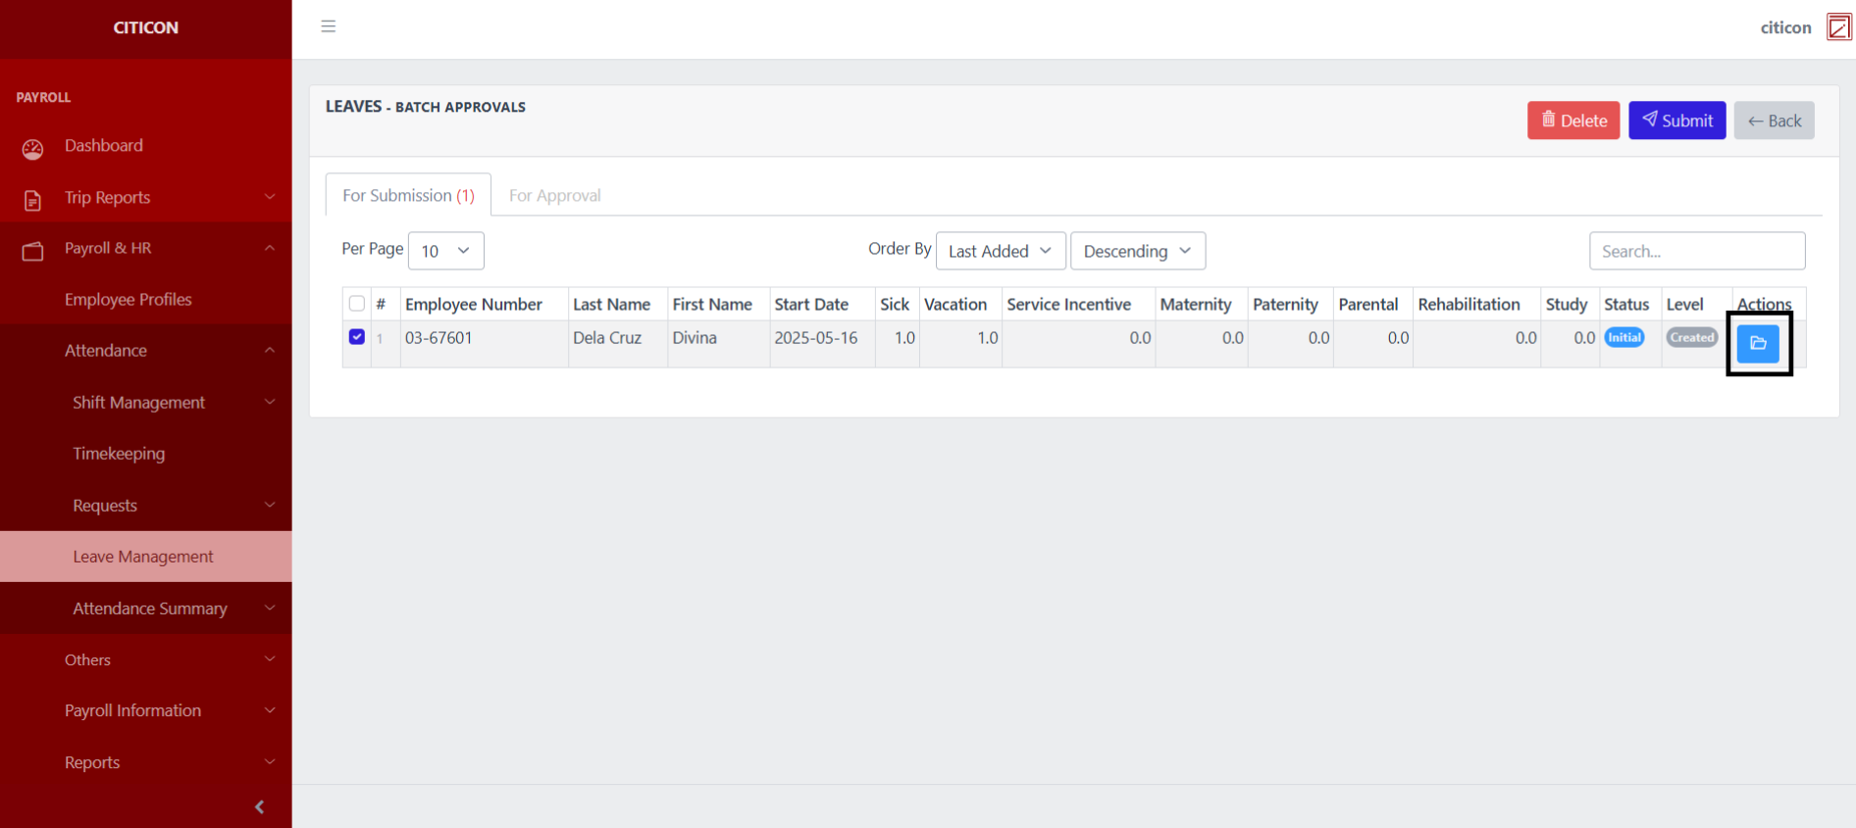This screenshot has height=828, width=1856.
Task: Open the Descending sort direction dropdown
Action: tap(1137, 251)
